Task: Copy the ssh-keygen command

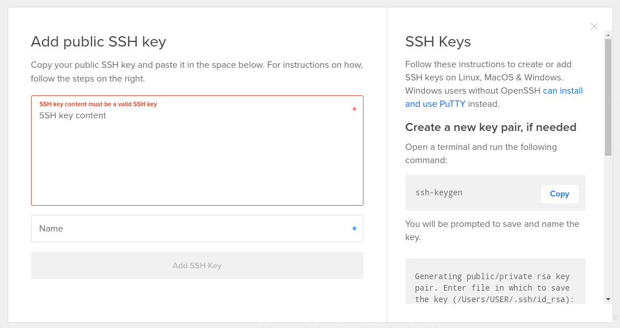Action: click(559, 194)
